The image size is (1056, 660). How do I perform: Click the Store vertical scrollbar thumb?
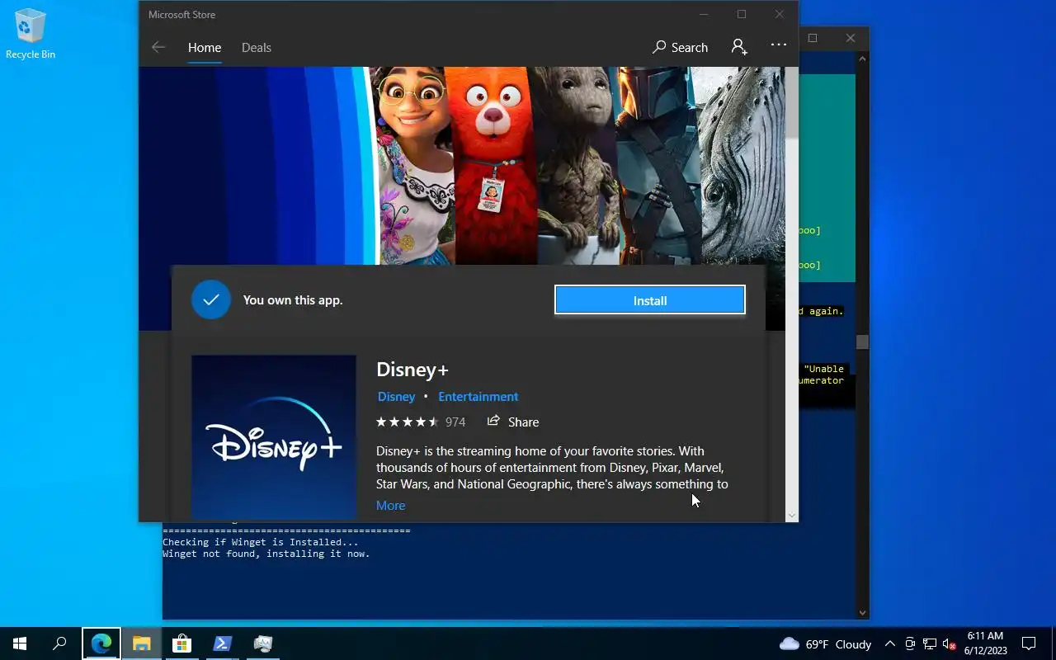pos(792,103)
